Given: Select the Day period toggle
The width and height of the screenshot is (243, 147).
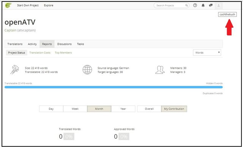Looking at the screenshot, I should pyautogui.click(x=51, y=109).
